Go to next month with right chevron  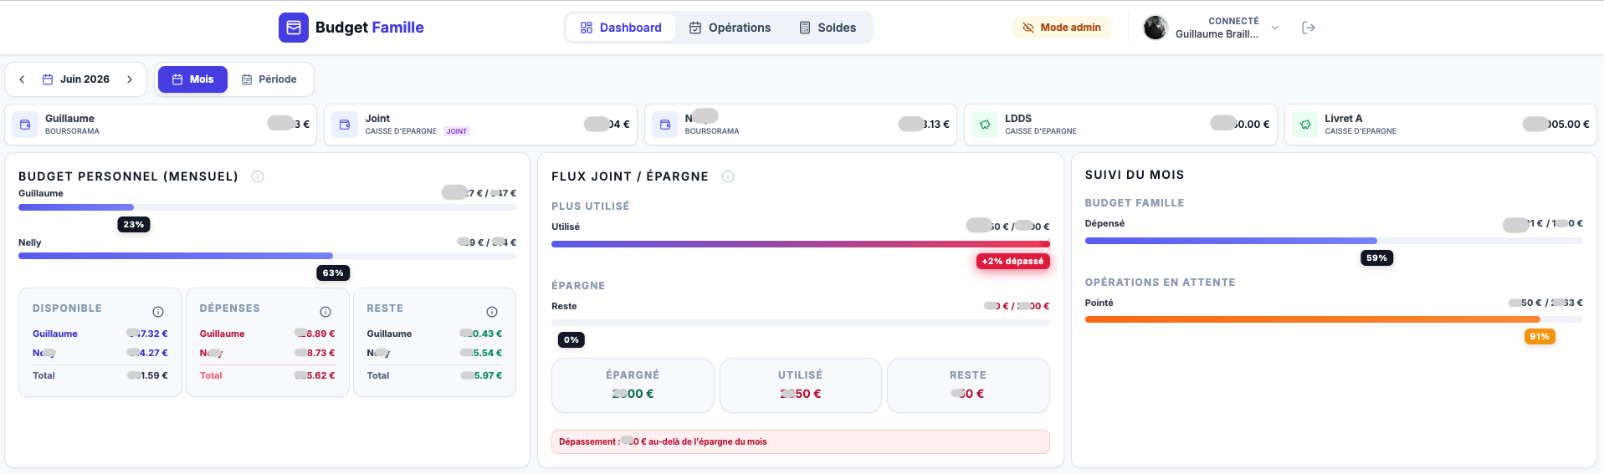point(130,79)
